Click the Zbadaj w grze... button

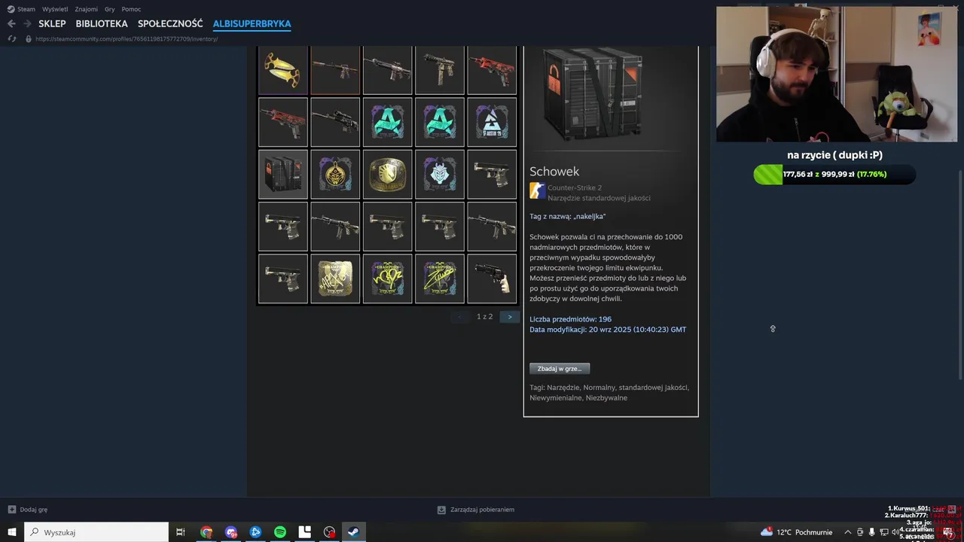coord(560,369)
